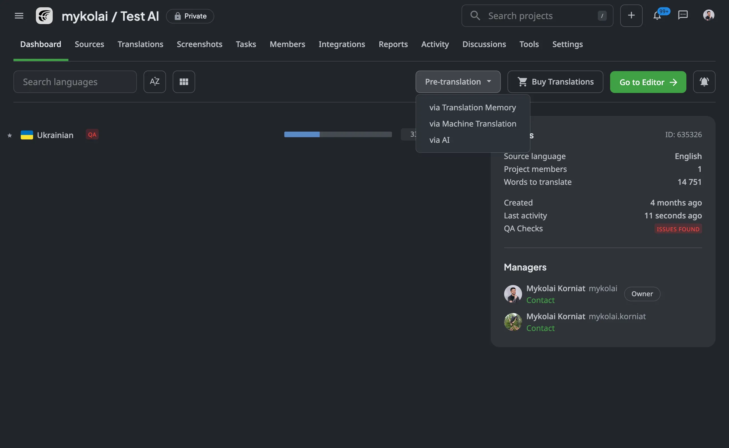Toggle the star next to Ukrainian
Screen dimensions: 729x448
10,136
